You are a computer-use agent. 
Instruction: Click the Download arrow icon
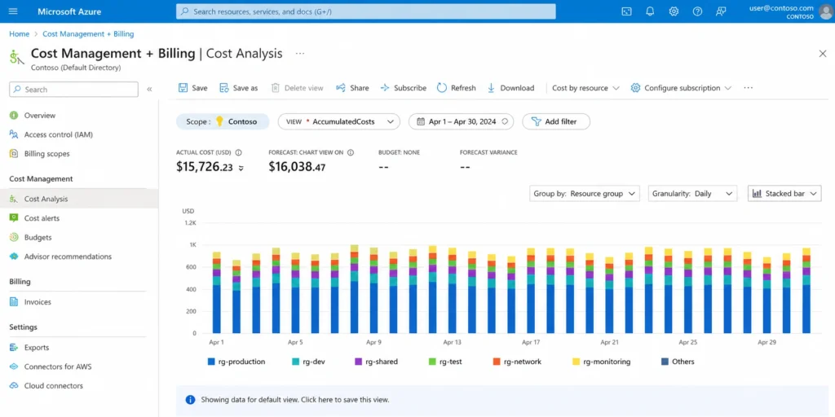coord(491,88)
